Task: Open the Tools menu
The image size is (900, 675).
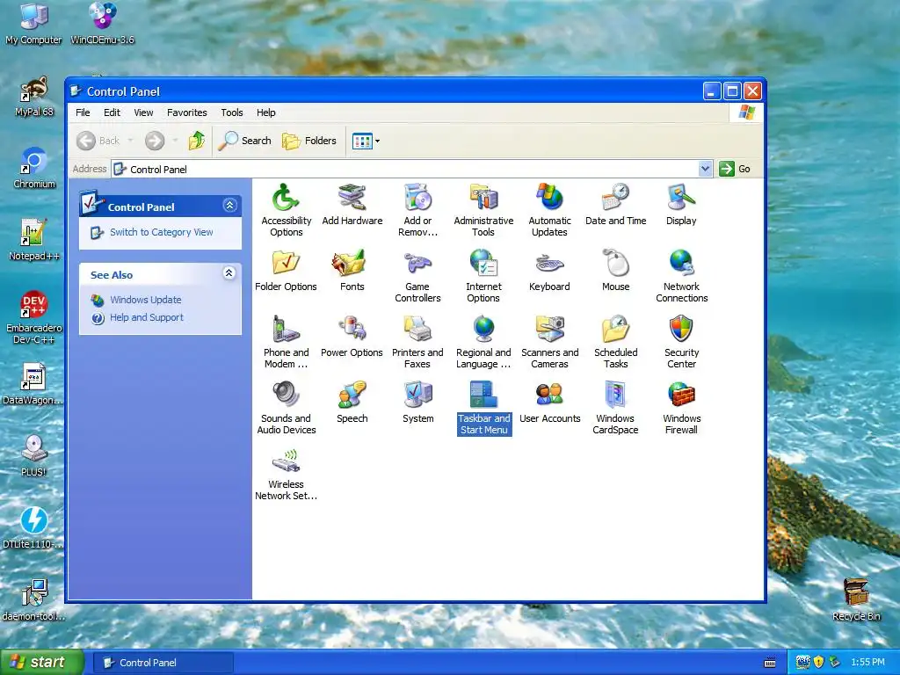Action: [x=232, y=112]
